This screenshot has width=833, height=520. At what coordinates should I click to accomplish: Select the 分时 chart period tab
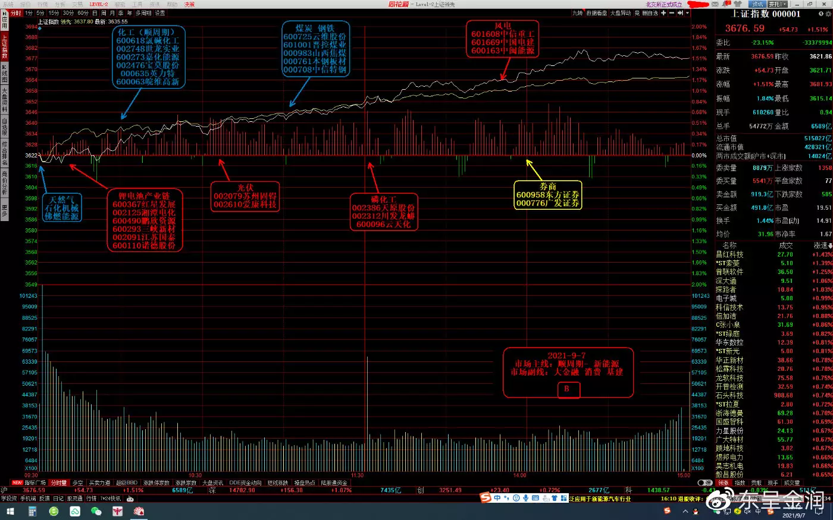click(16, 13)
